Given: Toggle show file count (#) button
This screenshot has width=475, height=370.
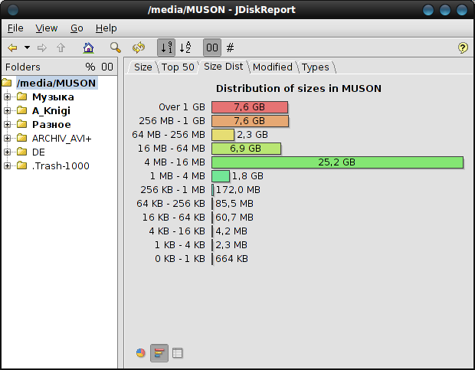Looking at the screenshot, I should [231, 47].
